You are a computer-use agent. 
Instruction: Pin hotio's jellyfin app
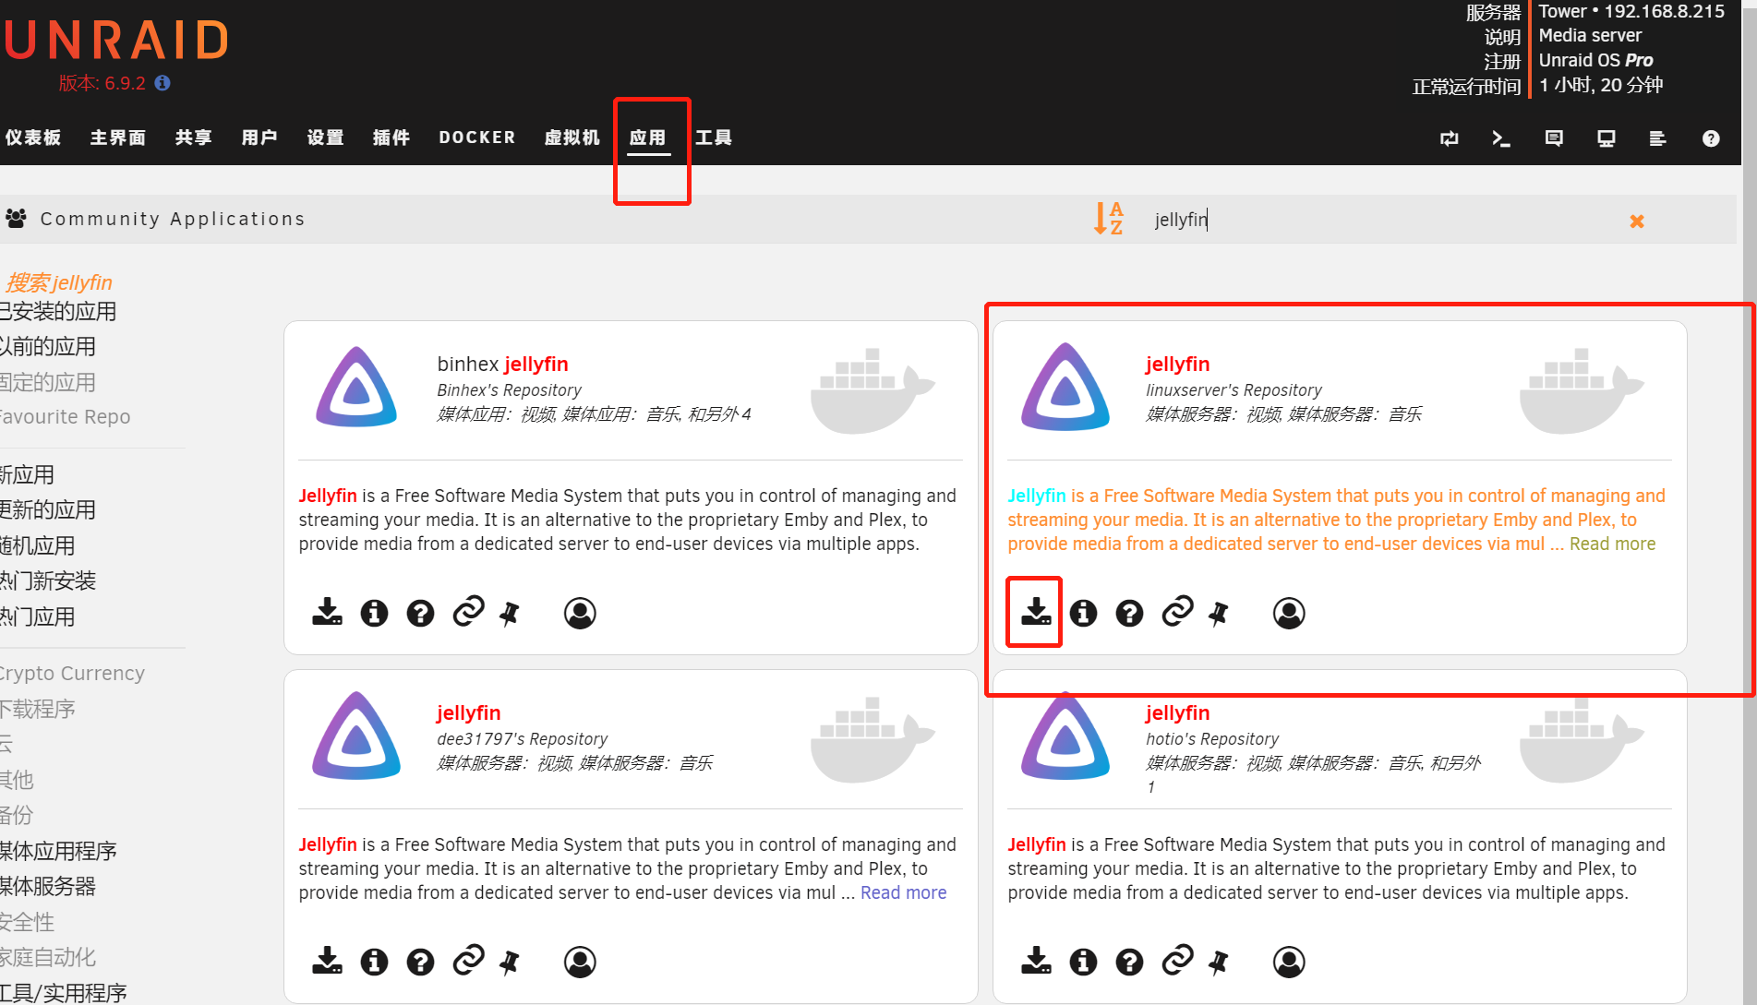coord(1219,962)
